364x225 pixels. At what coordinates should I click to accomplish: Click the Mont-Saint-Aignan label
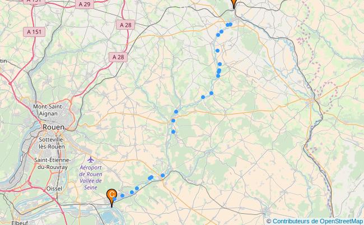[48, 110]
